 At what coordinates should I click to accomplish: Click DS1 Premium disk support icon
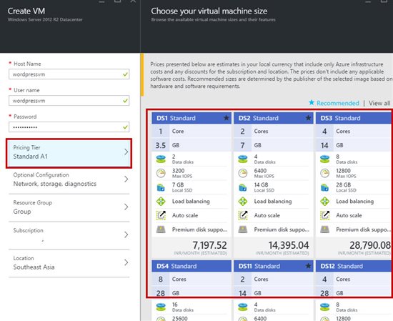[x=161, y=229]
